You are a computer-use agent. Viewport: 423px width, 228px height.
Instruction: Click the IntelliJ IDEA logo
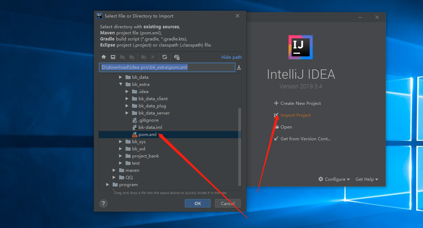coord(301,47)
